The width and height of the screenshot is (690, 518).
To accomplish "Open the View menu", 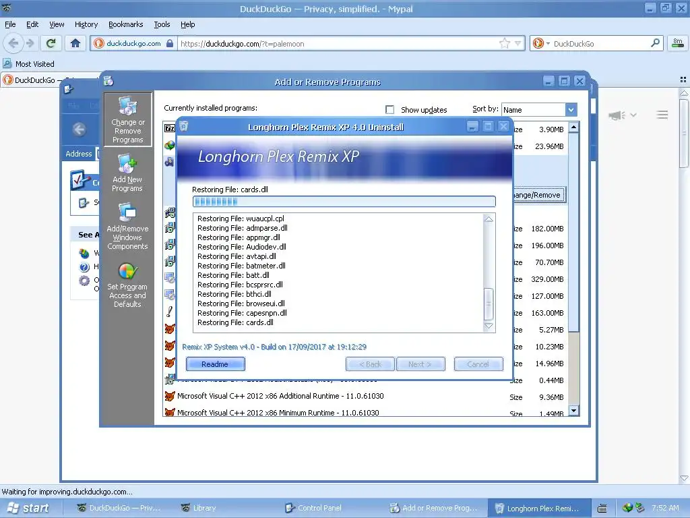I will [x=57, y=24].
